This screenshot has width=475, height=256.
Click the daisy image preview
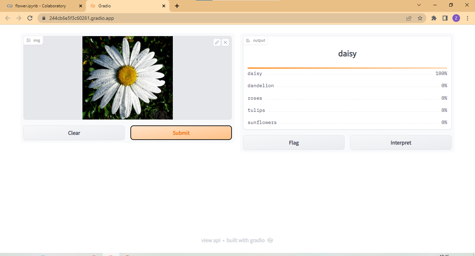point(127,77)
